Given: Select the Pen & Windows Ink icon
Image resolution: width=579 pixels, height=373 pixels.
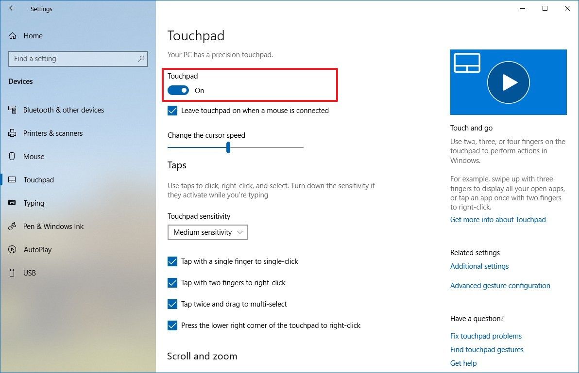Looking at the screenshot, I should (11, 226).
